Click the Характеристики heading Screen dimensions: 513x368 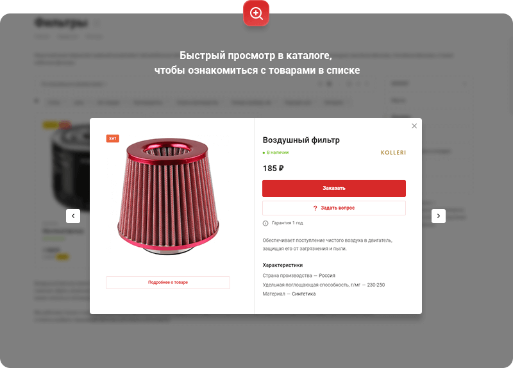pyautogui.click(x=283, y=265)
